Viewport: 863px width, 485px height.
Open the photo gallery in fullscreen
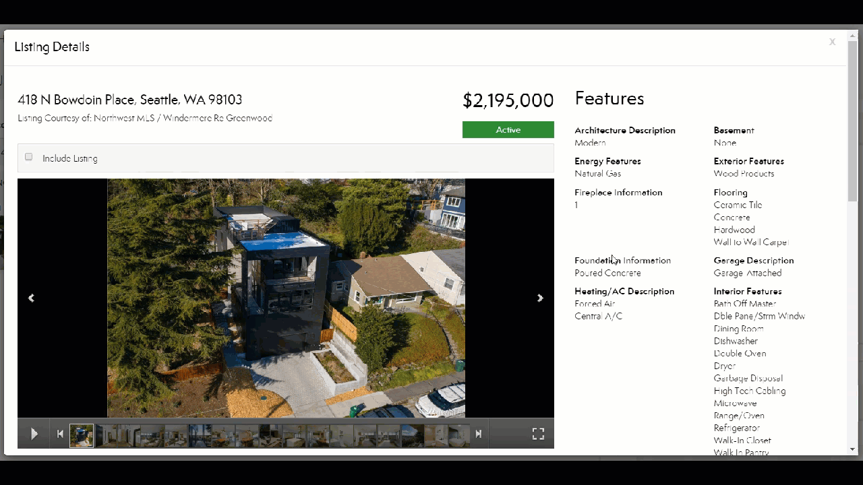tap(538, 434)
